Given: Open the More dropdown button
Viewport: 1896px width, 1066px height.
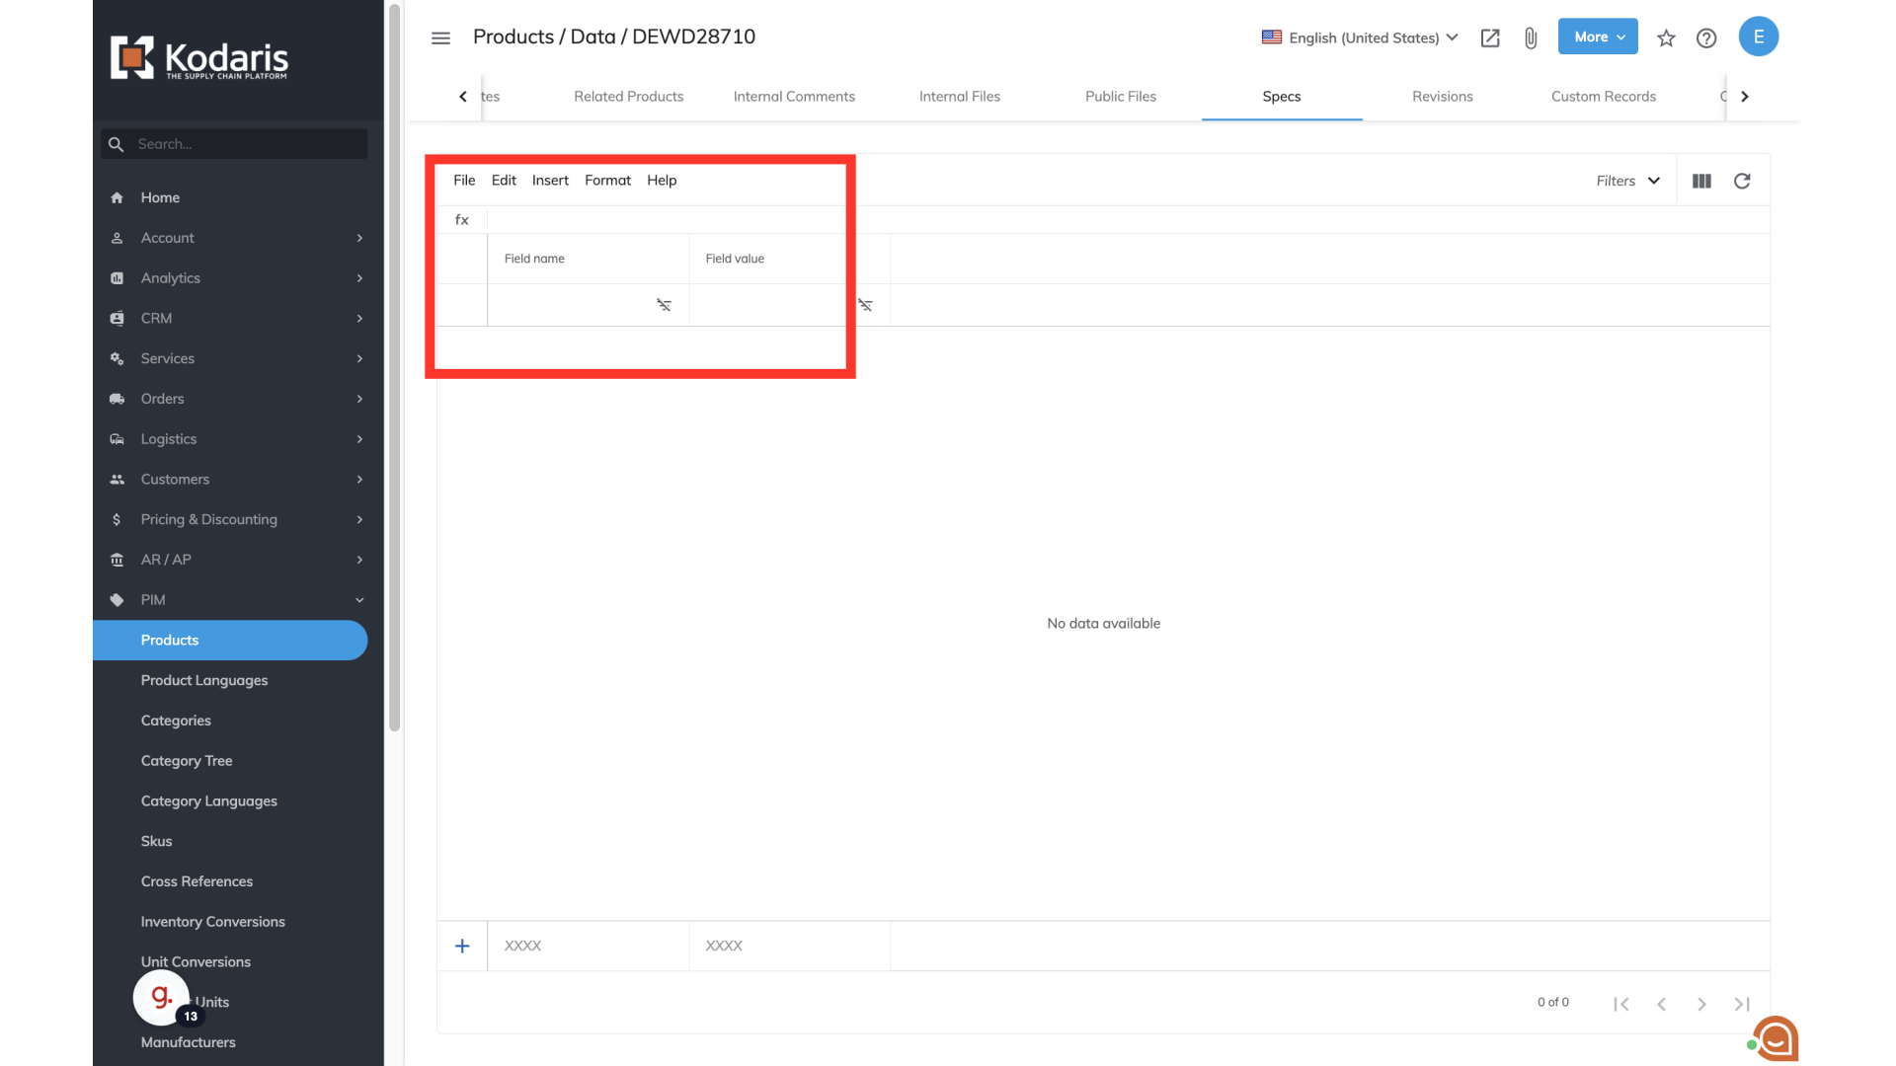Looking at the screenshot, I should (x=1597, y=37).
